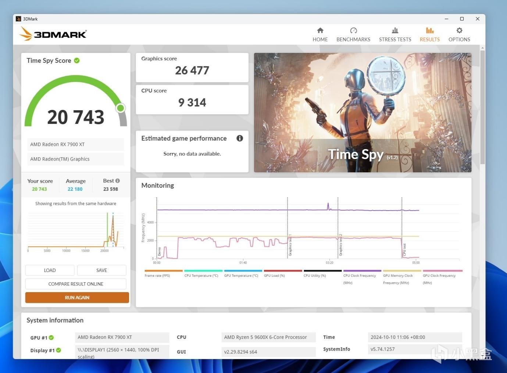Click COMPARE RESULT ONLINE
The width and height of the screenshot is (507, 373).
pos(76,284)
